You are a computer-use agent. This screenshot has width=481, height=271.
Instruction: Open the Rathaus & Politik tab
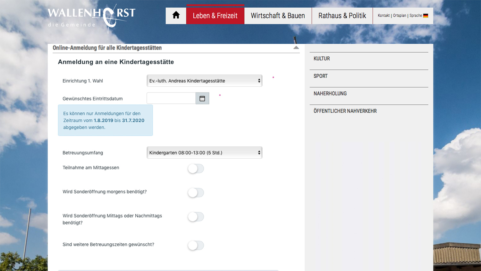(x=342, y=15)
